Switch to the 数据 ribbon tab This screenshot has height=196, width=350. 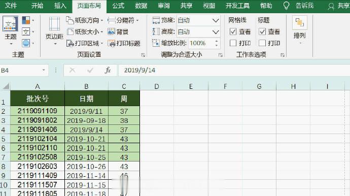tap(141, 6)
